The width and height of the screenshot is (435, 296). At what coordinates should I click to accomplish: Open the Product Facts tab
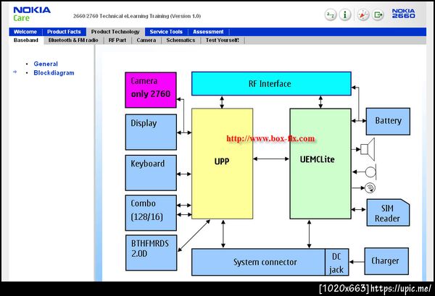(x=64, y=32)
